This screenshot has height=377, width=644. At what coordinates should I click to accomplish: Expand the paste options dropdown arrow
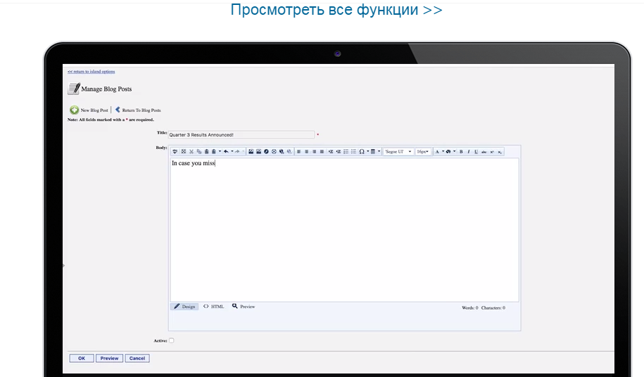point(220,151)
